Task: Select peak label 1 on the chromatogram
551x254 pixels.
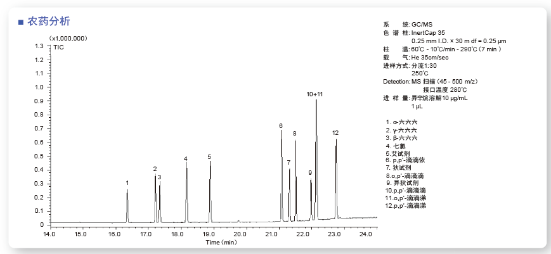Action: [x=127, y=183]
